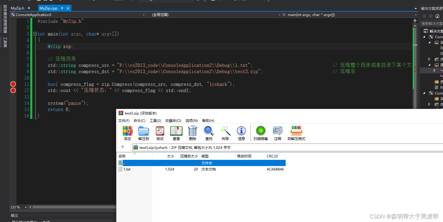The width and height of the screenshot is (443, 222).
Task: Open the ConsoleApplication3 project scope dropdown
Action: (x=143, y=15)
